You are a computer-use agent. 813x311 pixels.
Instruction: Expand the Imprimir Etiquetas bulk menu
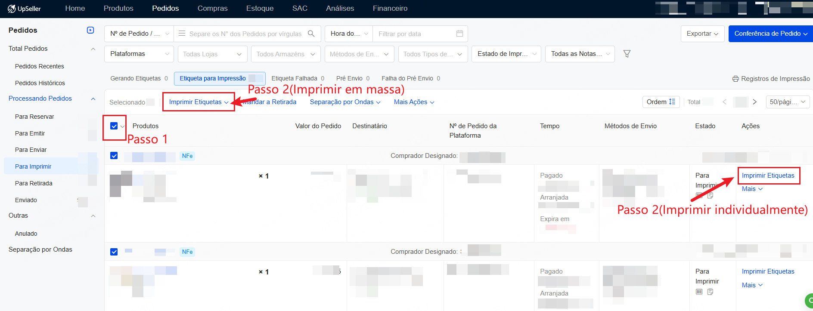199,102
